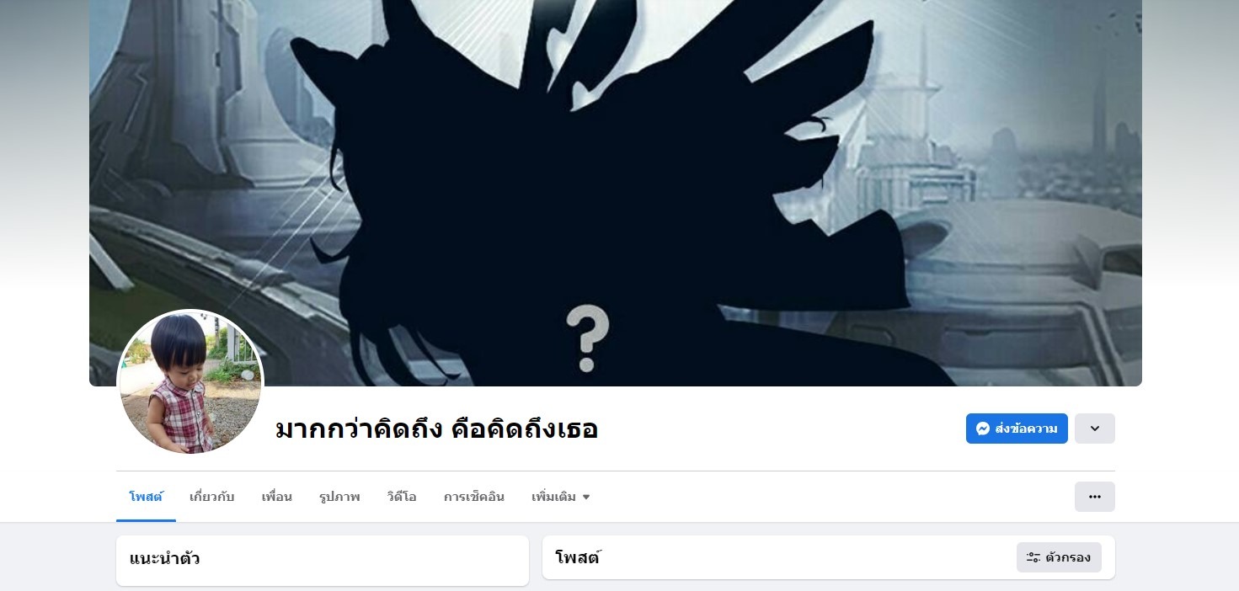Screen dimensions: 1239x591
Task: Open the toddler profile picture
Action: (x=190, y=383)
